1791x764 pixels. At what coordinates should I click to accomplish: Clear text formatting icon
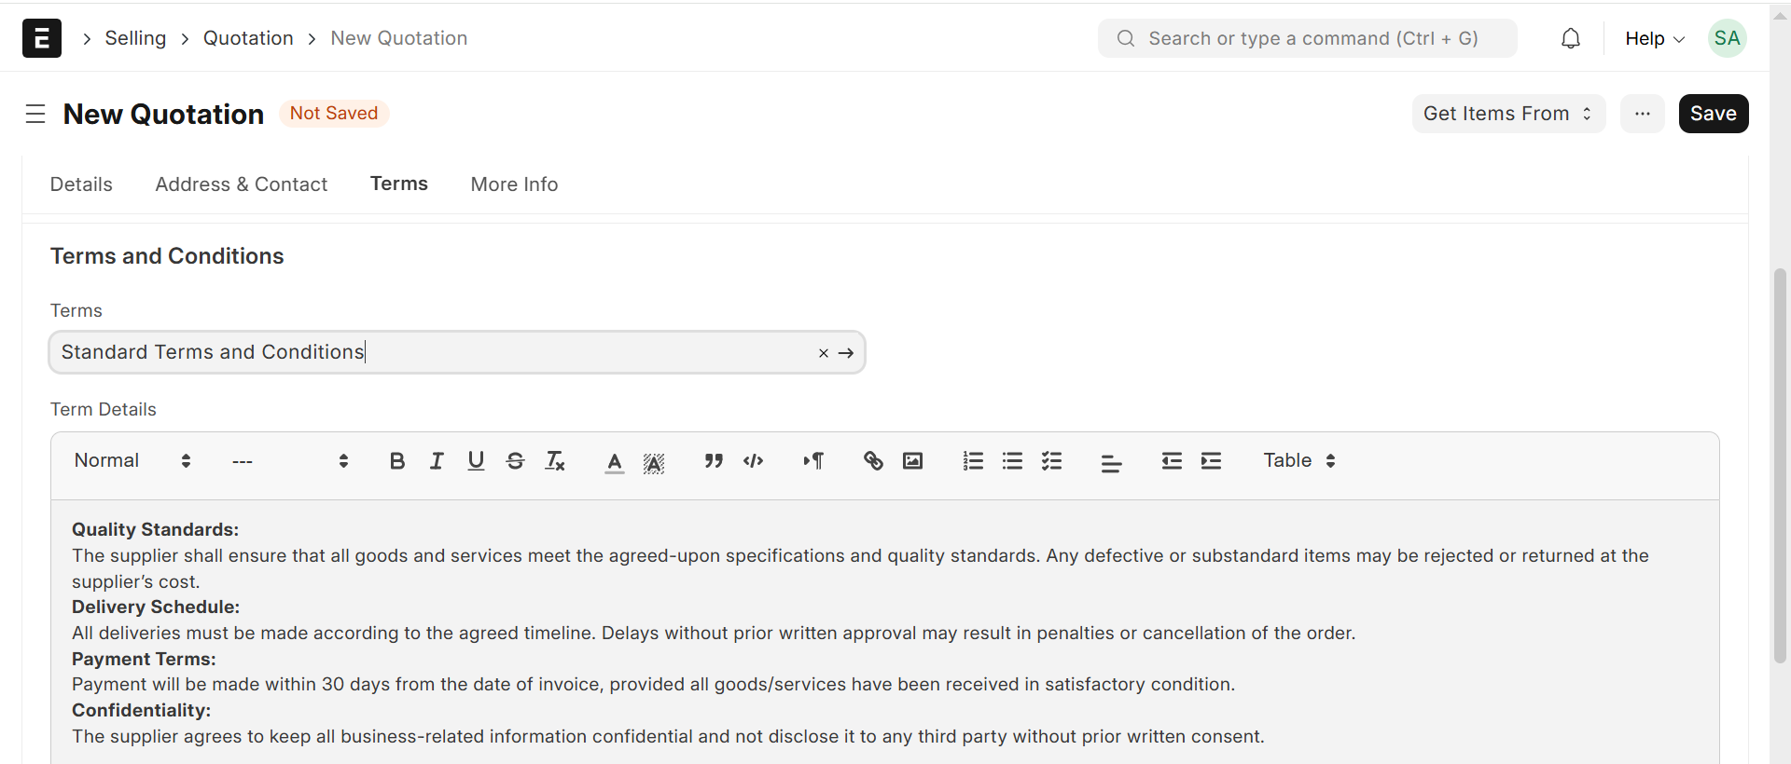555,461
